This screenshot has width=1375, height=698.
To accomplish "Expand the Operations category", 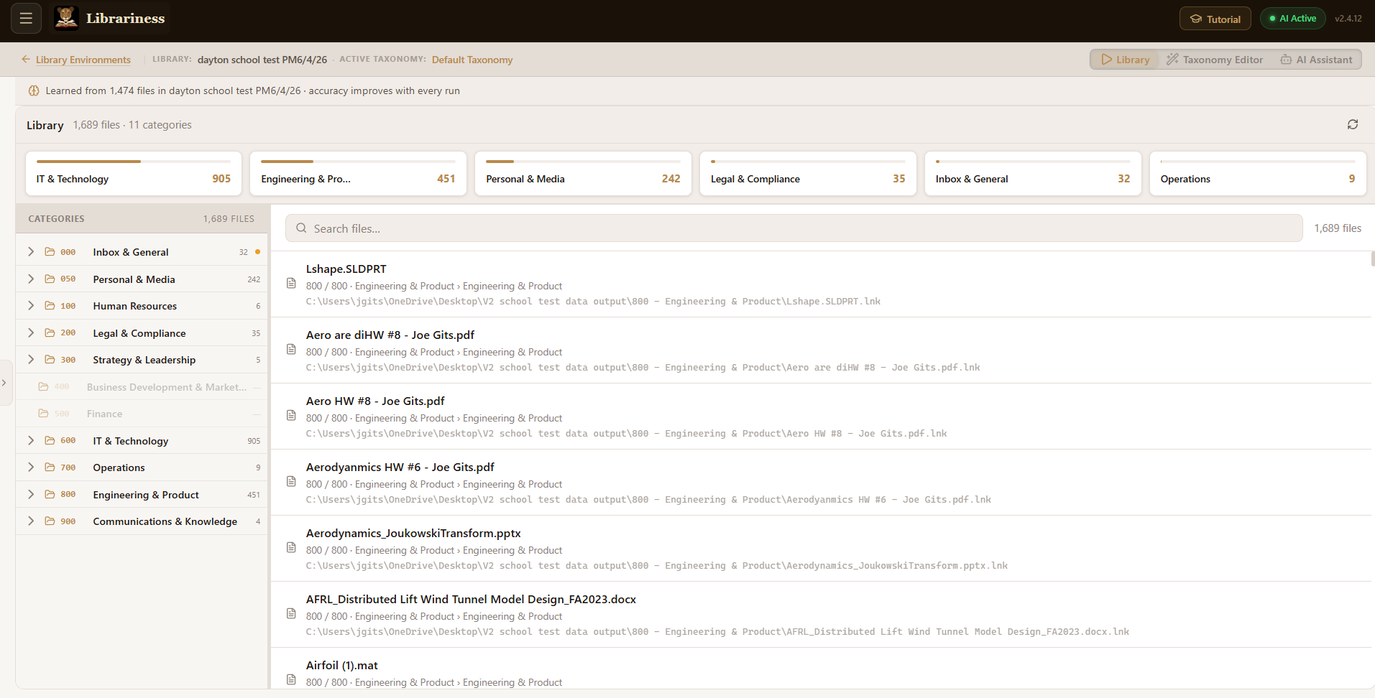I will [31, 467].
